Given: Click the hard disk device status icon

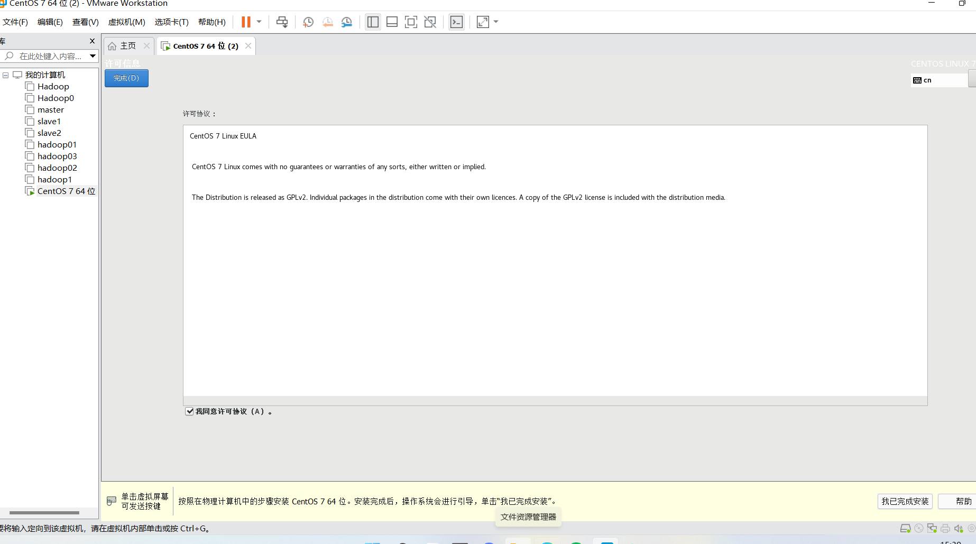Looking at the screenshot, I should click(906, 528).
